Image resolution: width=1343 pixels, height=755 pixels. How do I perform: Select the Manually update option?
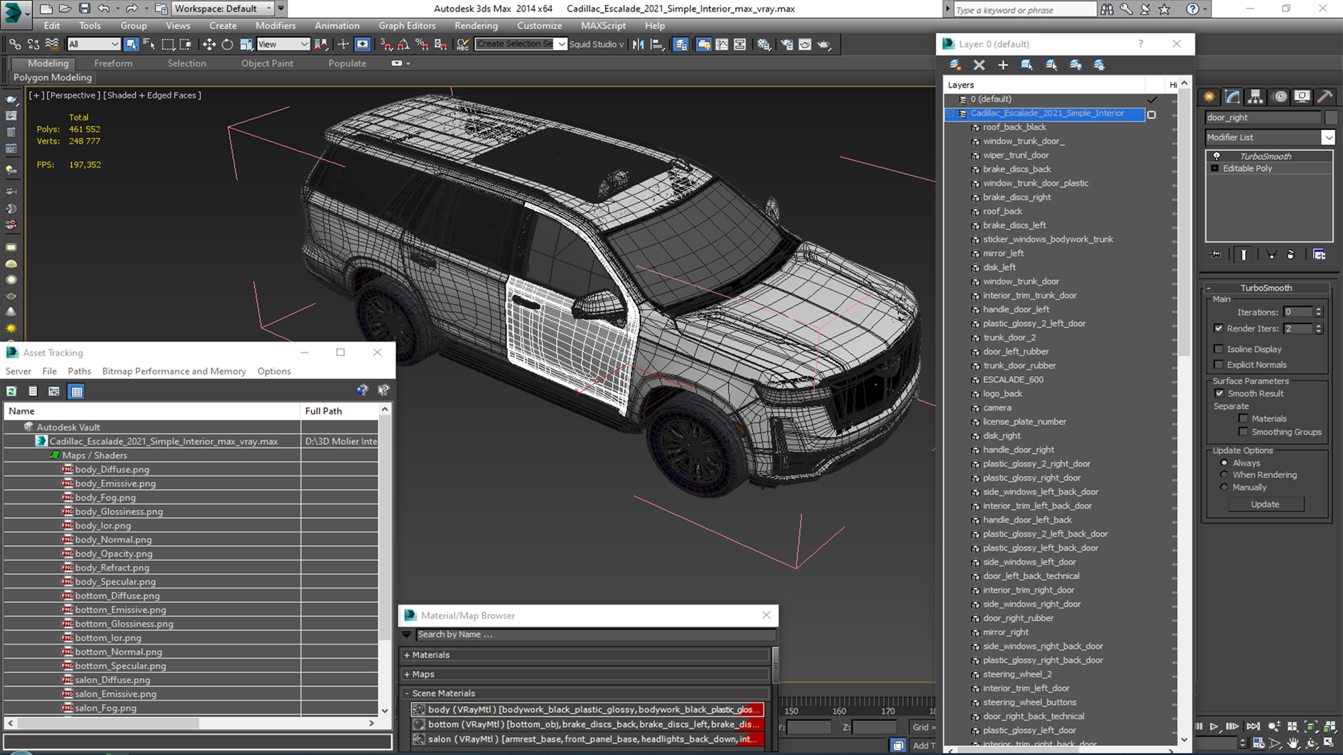1224,487
